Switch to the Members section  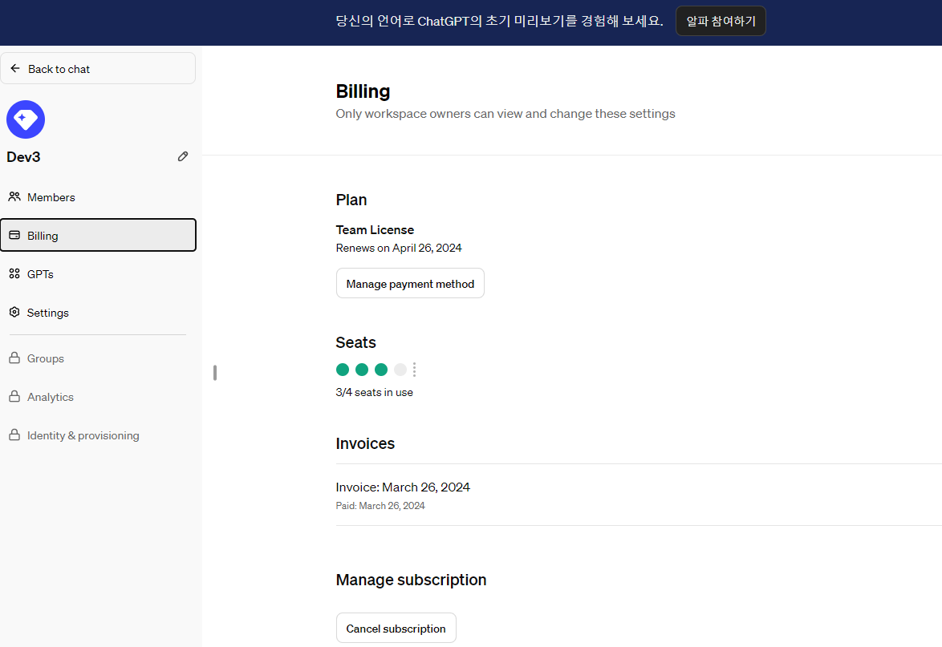click(51, 196)
